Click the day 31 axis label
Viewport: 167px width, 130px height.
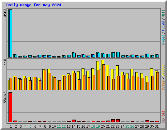click(157, 126)
